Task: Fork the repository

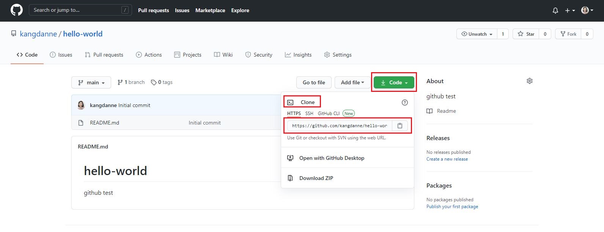Action: coord(568,34)
